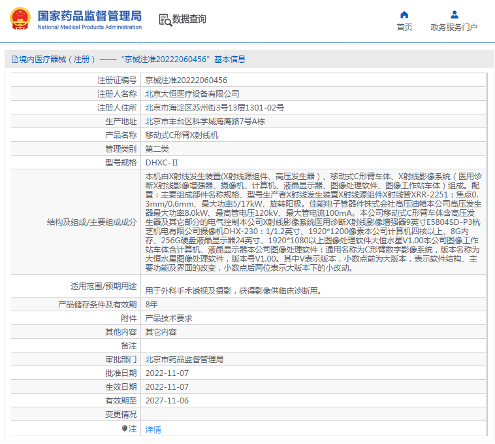This screenshot has width=495, height=444.
Task: Click the 其他内容 row label
Action: [x=121, y=332]
